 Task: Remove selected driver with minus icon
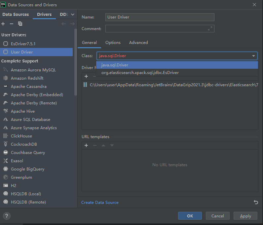(x=12, y=24)
